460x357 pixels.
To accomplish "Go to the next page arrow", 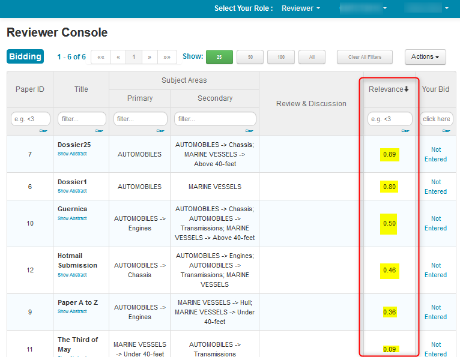I will tap(150, 57).
